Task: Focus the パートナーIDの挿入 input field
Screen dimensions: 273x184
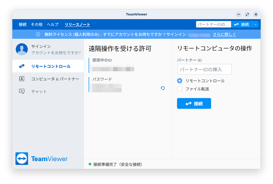Action: pos(204,69)
